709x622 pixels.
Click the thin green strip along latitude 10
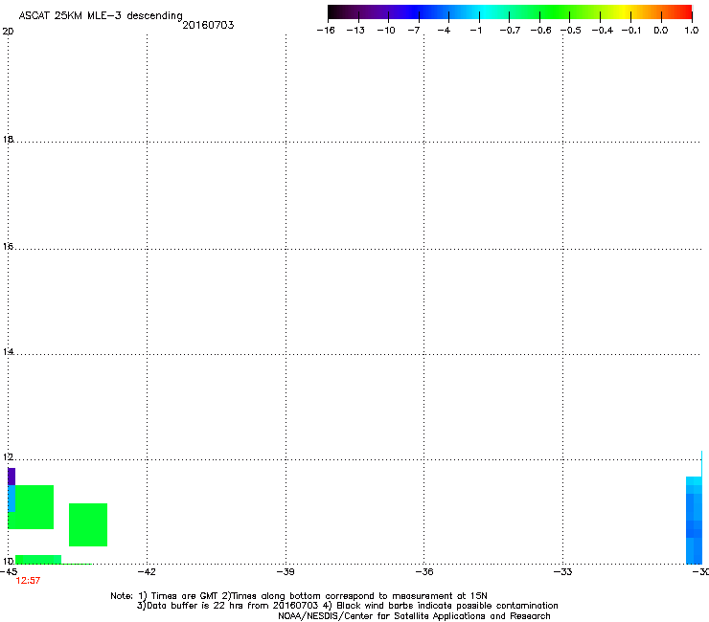[38, 560]
